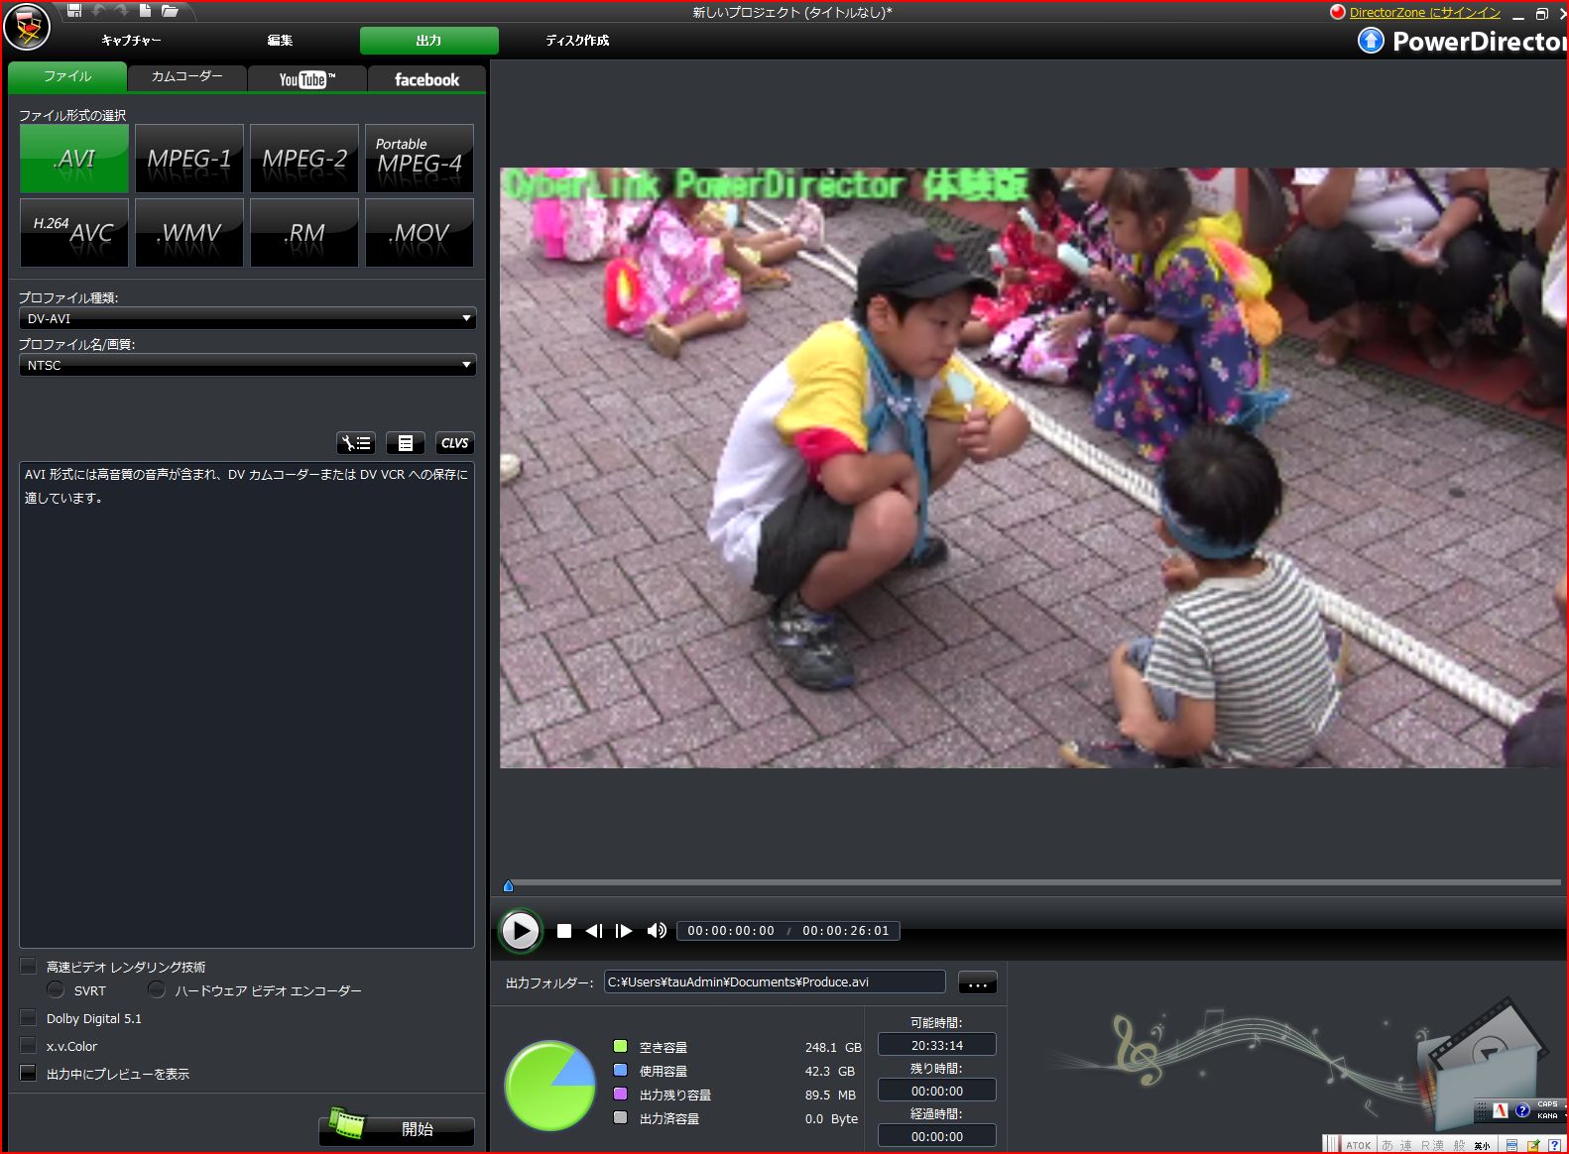Image resolution: width=1569 pixels, height=1154 pixels.
Task: Open the NTSC profile quality dropdown
Action: click(247, 365)
